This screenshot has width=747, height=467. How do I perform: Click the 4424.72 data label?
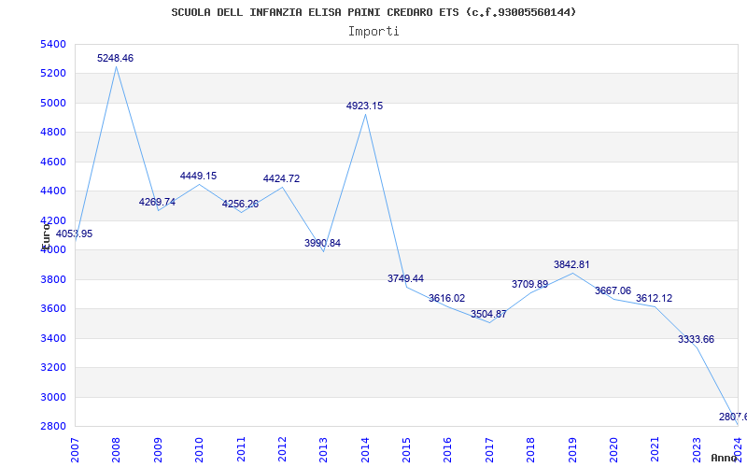pos(282,178)
